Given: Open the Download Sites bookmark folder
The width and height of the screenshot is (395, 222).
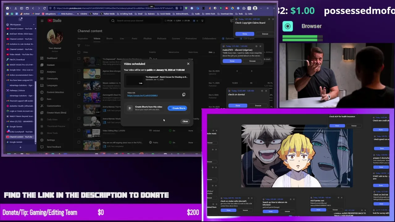Looking at the screenshot, I should [225, 14].
